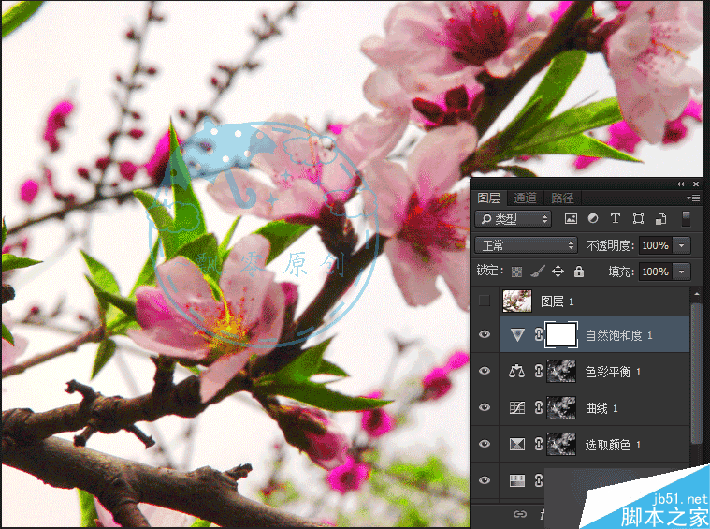Toggle the layer filtering on/off switch

pos(686,219)
